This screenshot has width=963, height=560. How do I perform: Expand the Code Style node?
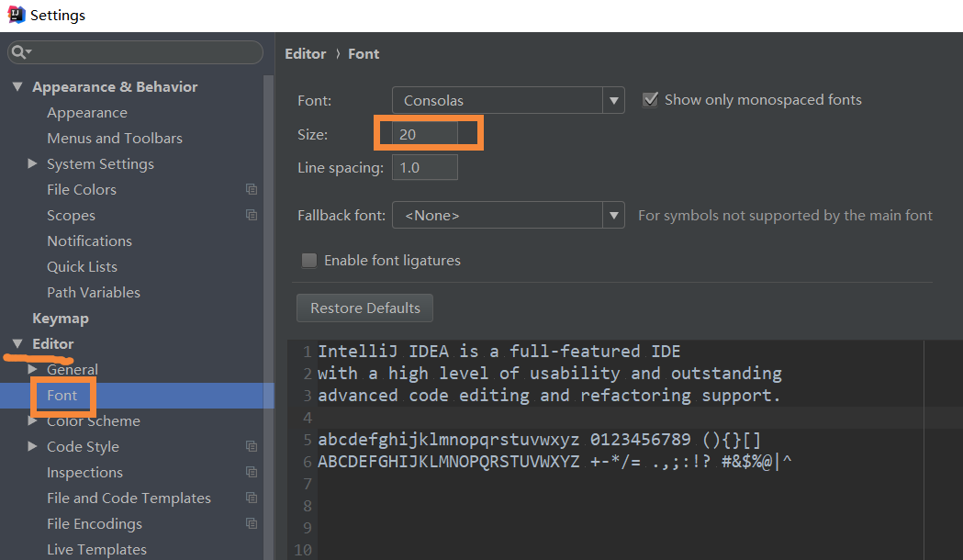point(32,446)
